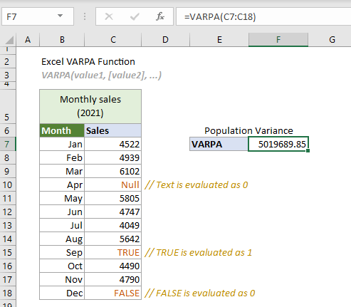351x307 pixels.
Task: Select the Null text cell for Apr
Action: point(112,184)
